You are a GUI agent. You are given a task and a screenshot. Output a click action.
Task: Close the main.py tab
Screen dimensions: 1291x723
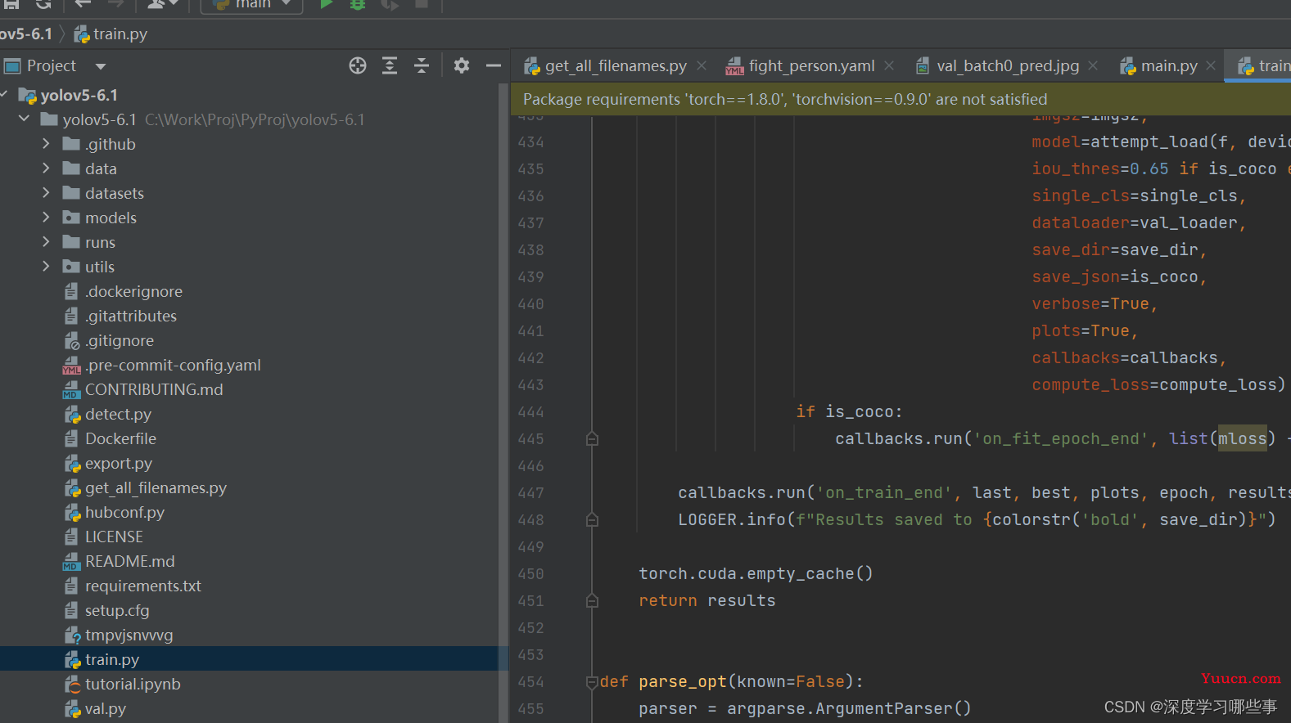(1211, 65)
